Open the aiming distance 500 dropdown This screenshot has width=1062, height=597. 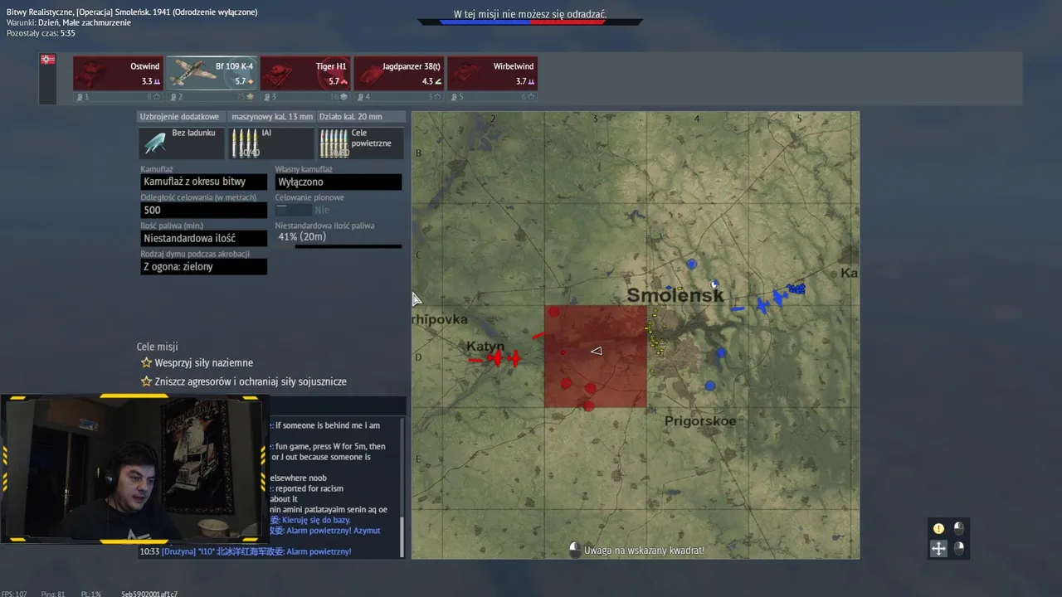203,210
